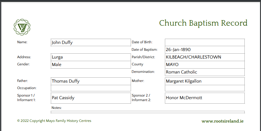
Task: Select the County field showing MAYO
Action: pyautogui.click(x=205, y=65)
